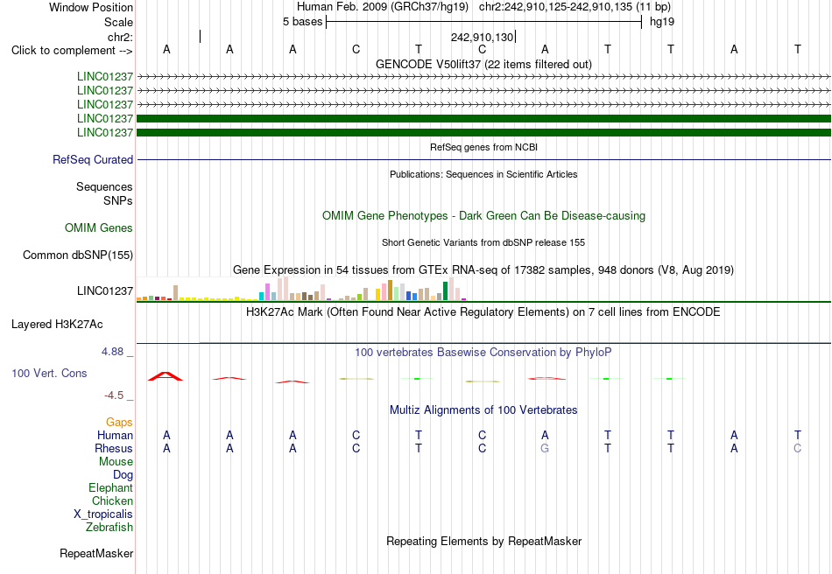832x574 pixels.
Task: Open 'Multiz Alignments of 100 Vertebrates' title
Action: [483, 409]
